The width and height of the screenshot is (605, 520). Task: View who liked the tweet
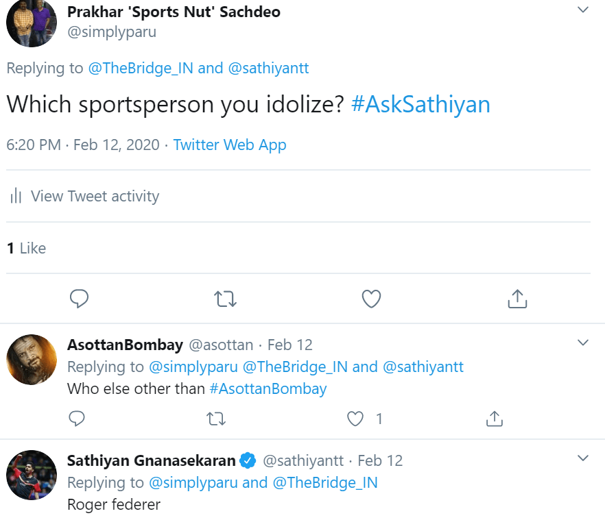pyautogui.click(x=26, y=248)
